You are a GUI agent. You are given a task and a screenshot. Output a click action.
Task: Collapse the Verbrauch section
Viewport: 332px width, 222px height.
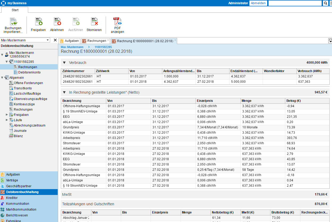coord(64,63)
